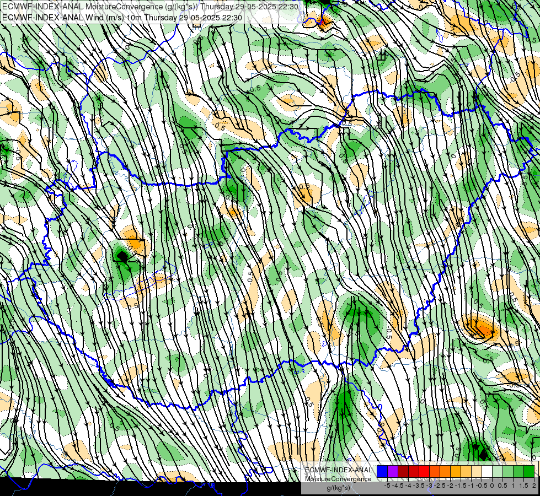Click the '-4' legend tick label
The image size is (540, 496).
[408, 486]
